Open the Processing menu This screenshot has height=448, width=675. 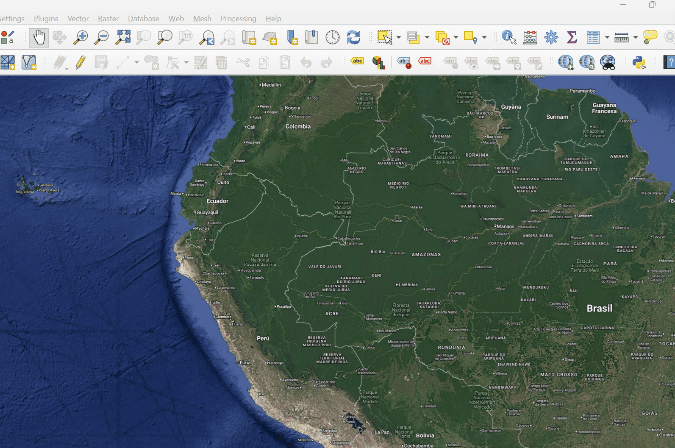(x=239, y=19)
